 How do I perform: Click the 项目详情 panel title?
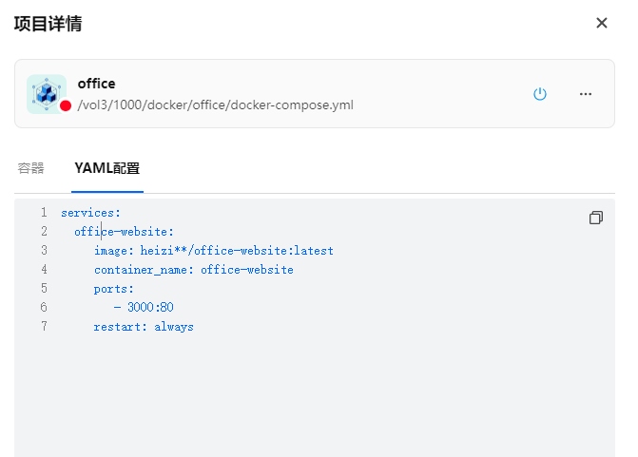click(48, 24)
